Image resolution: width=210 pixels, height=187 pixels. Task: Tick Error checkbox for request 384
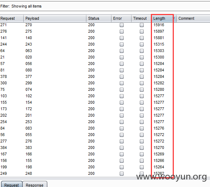(x=121, y=148)
